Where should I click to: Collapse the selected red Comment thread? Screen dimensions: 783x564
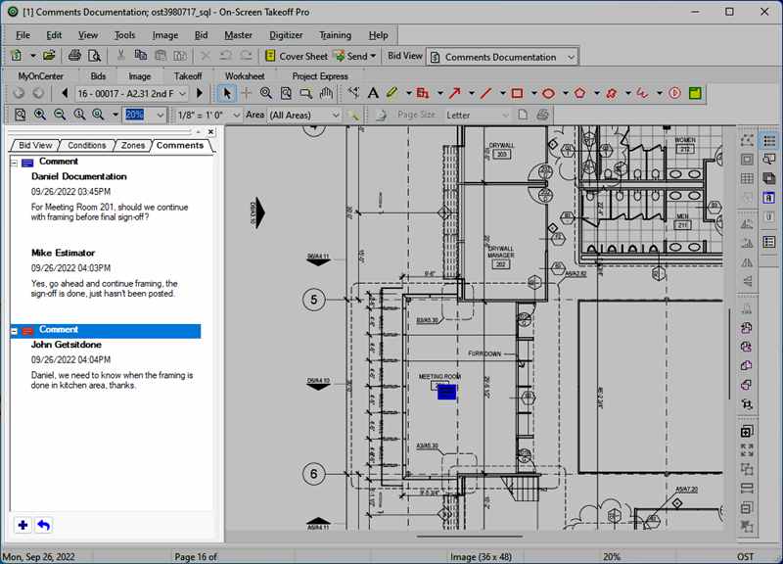(15, 331)
